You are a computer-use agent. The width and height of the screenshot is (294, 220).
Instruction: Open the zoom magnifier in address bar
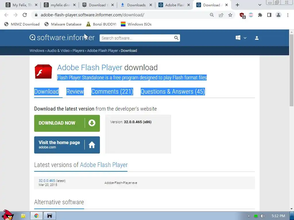tap(212, 15)
